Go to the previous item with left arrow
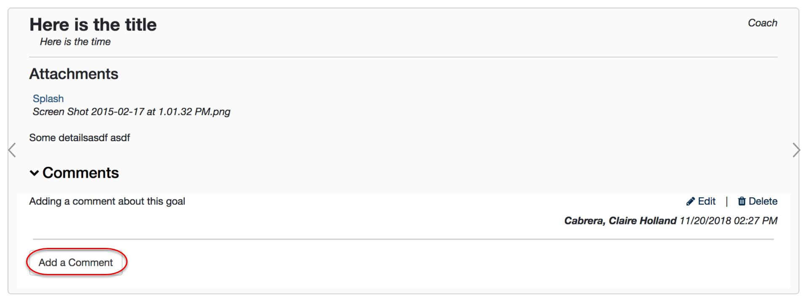Screen dimensions: 808x300 (12, 150)
